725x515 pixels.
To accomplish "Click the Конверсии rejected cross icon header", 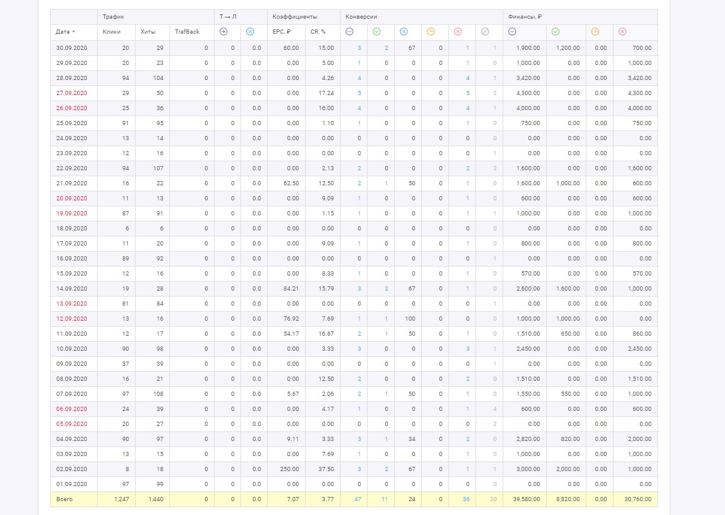I will pos(457,31).
